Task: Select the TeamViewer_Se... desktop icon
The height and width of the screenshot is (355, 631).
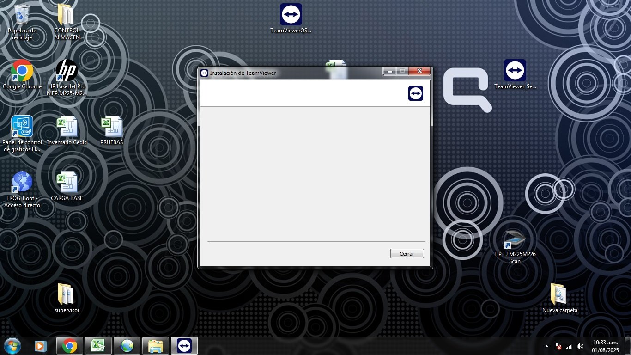Action: pos(515,74)
